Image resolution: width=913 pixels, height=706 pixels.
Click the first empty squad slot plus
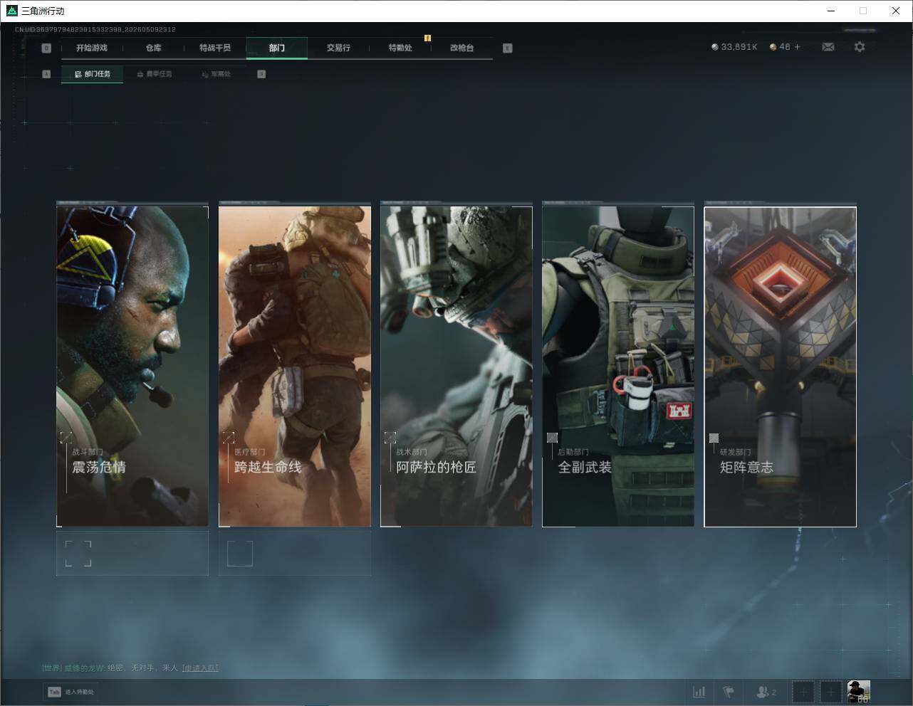click(x=803, y=692)
